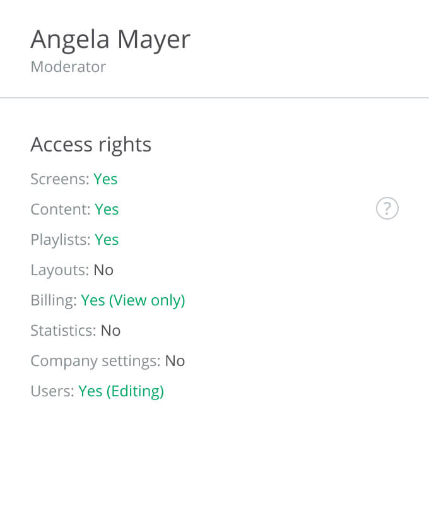
Task: Click the Billing label
Action: pos(54,300)
